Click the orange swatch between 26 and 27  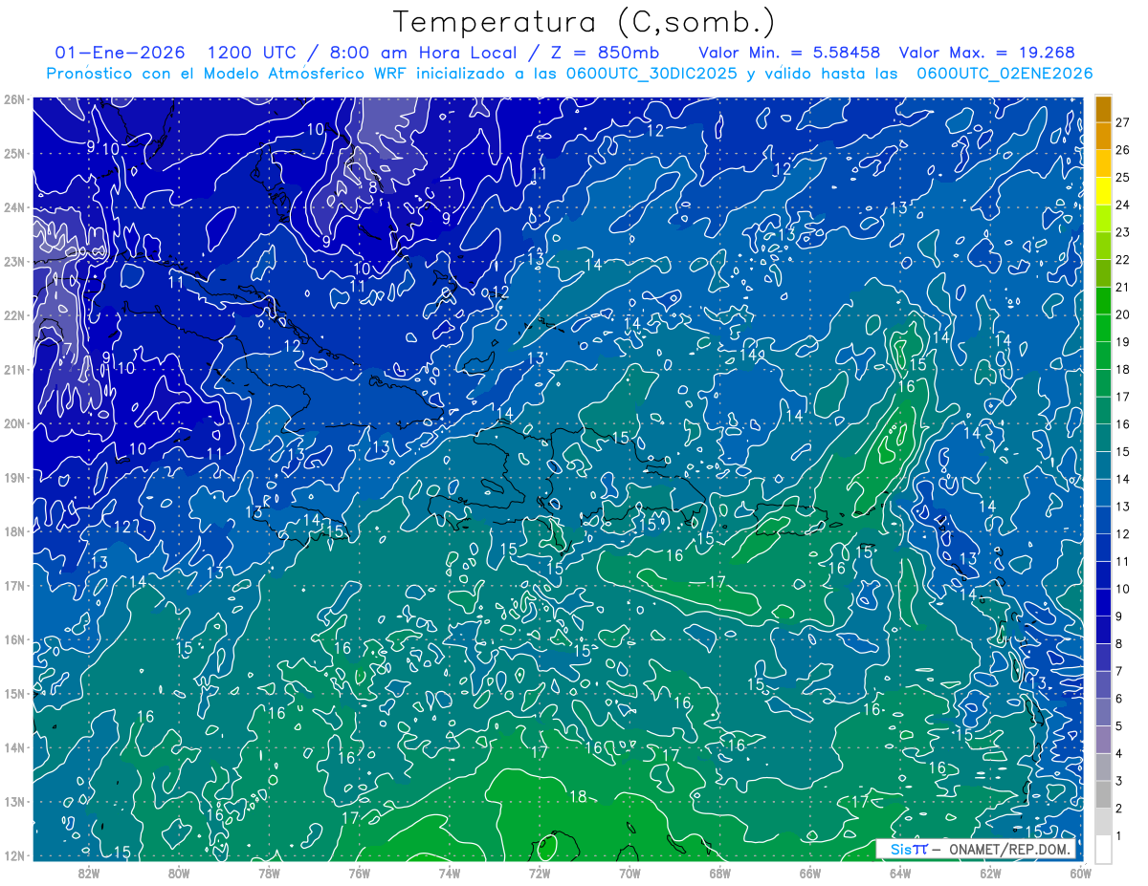[x=1103, y=137]
